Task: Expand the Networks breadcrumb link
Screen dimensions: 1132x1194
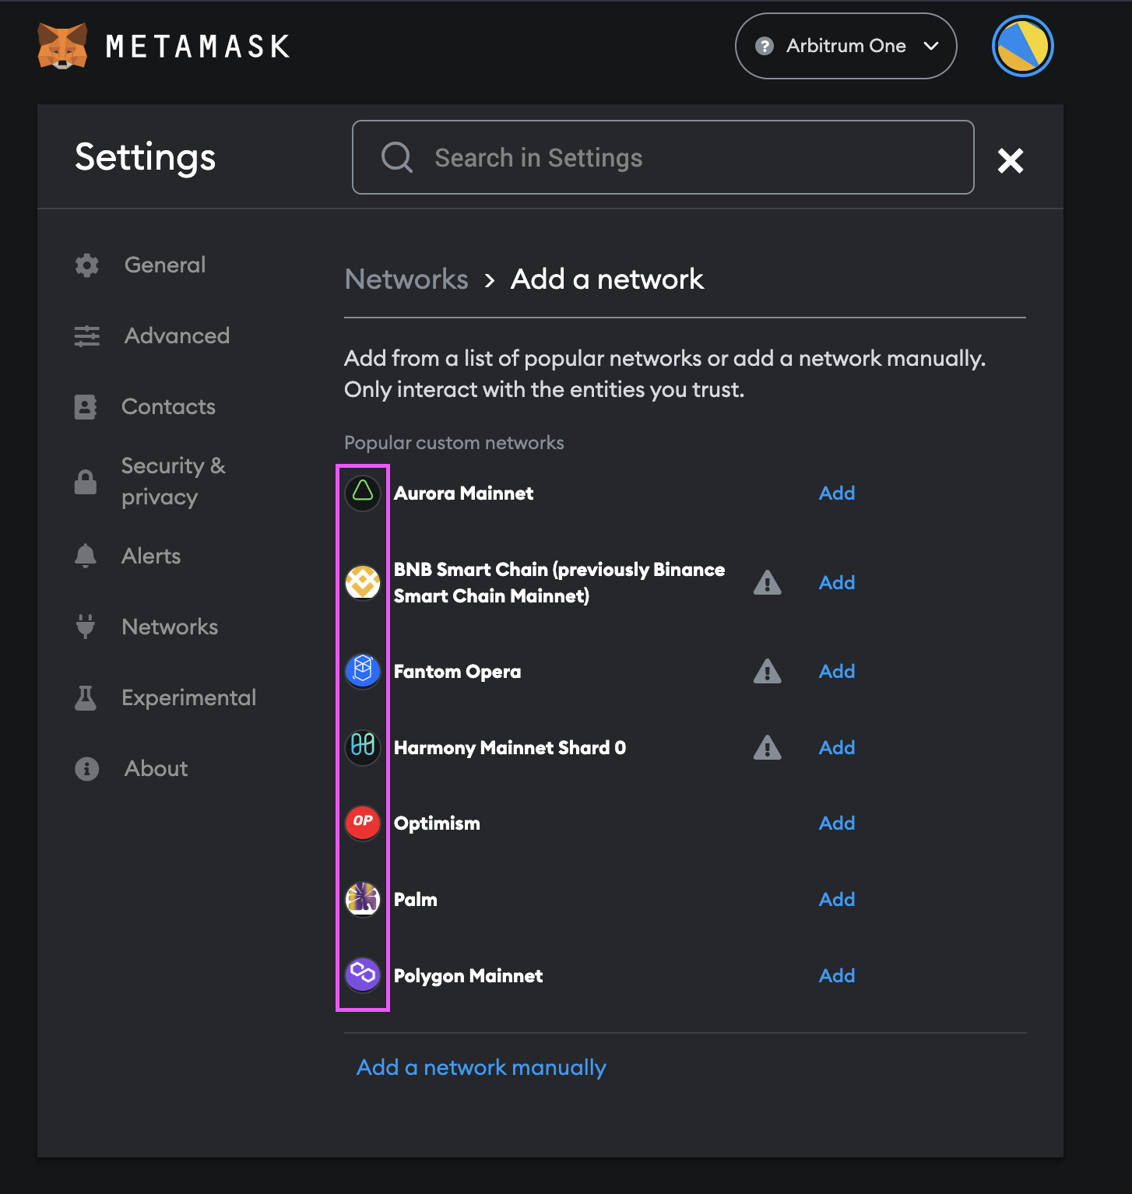Action: pyautogui.click(x=406, y=279)
